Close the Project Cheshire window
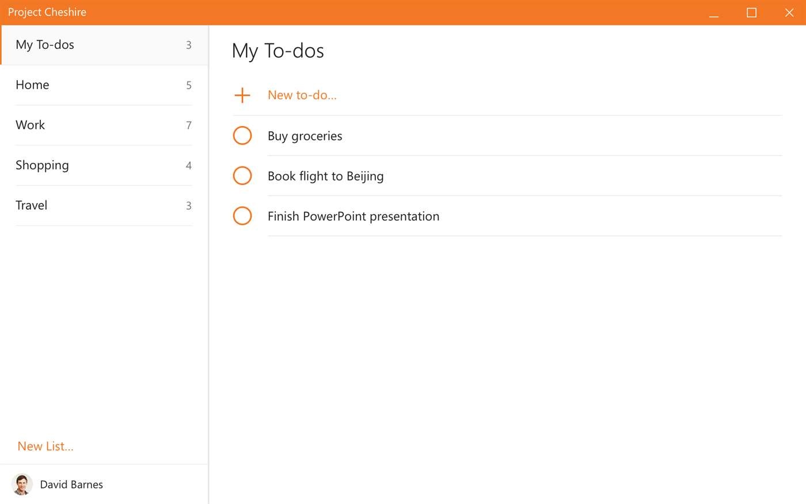 (789, 13)
